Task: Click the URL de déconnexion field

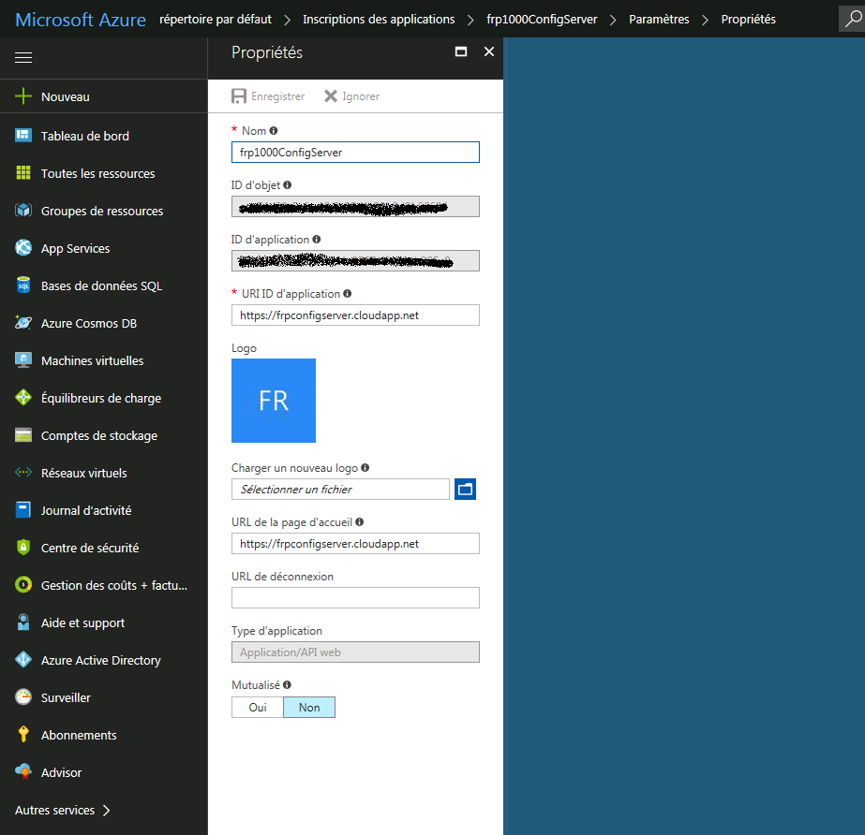Action: pyautogui.click(x=355, y=598)
